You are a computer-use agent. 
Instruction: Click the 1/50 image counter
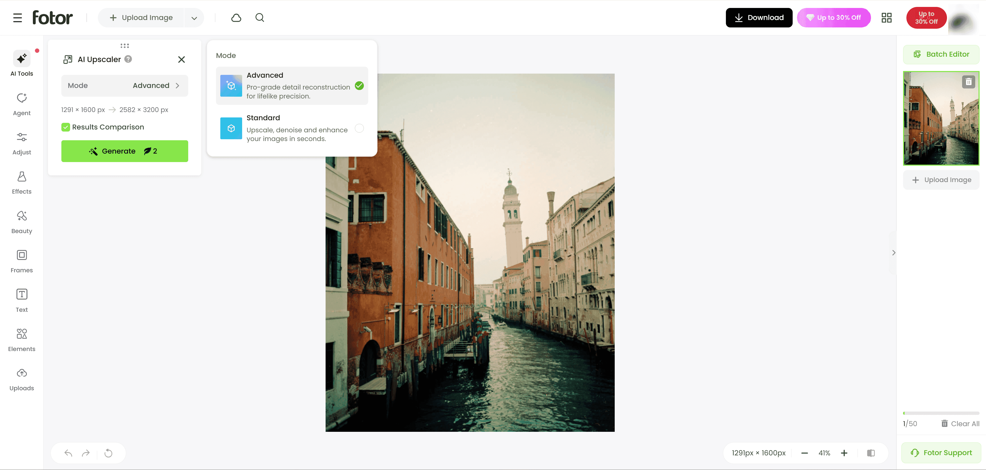(x=910, y=424)
